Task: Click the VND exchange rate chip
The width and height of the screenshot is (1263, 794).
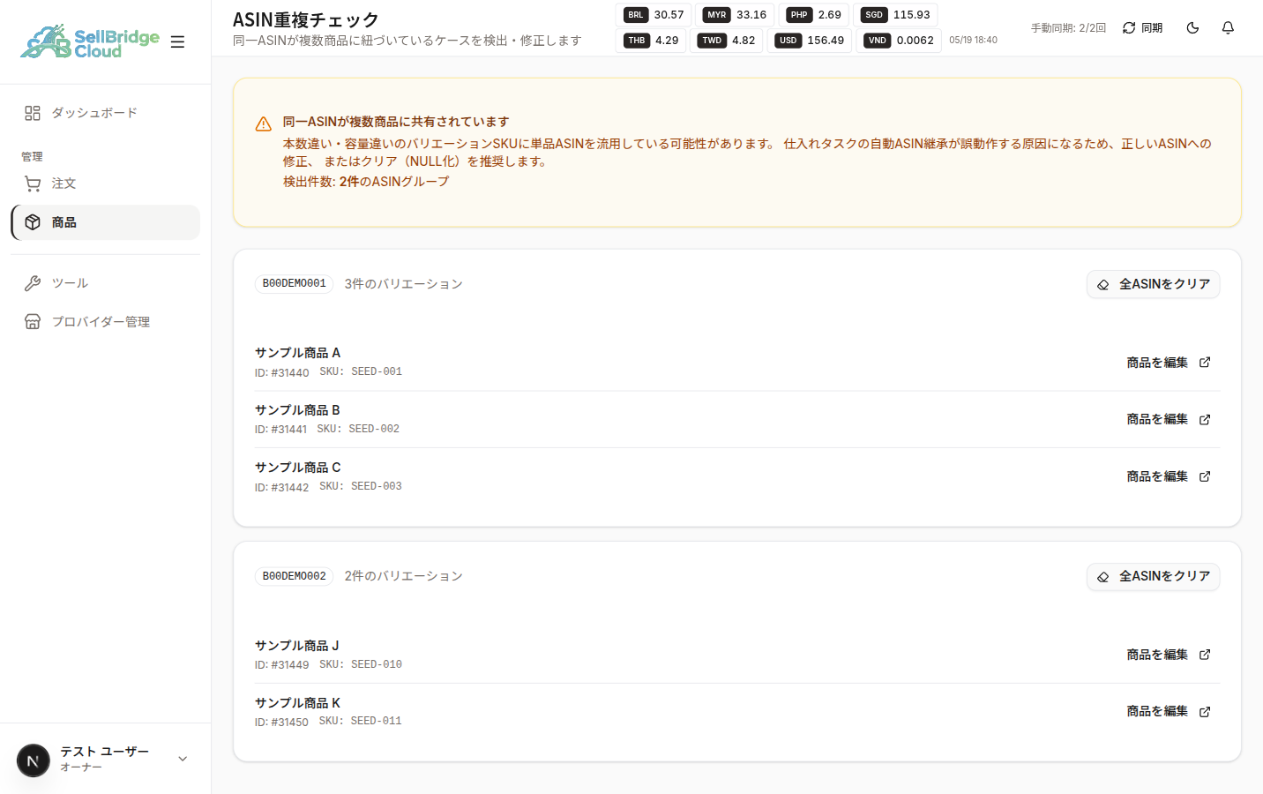Action: 899,41
